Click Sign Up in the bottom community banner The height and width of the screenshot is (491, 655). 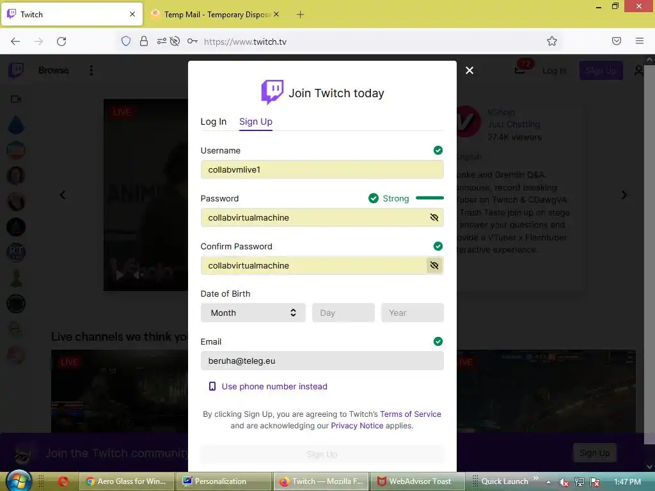point(594,453)
